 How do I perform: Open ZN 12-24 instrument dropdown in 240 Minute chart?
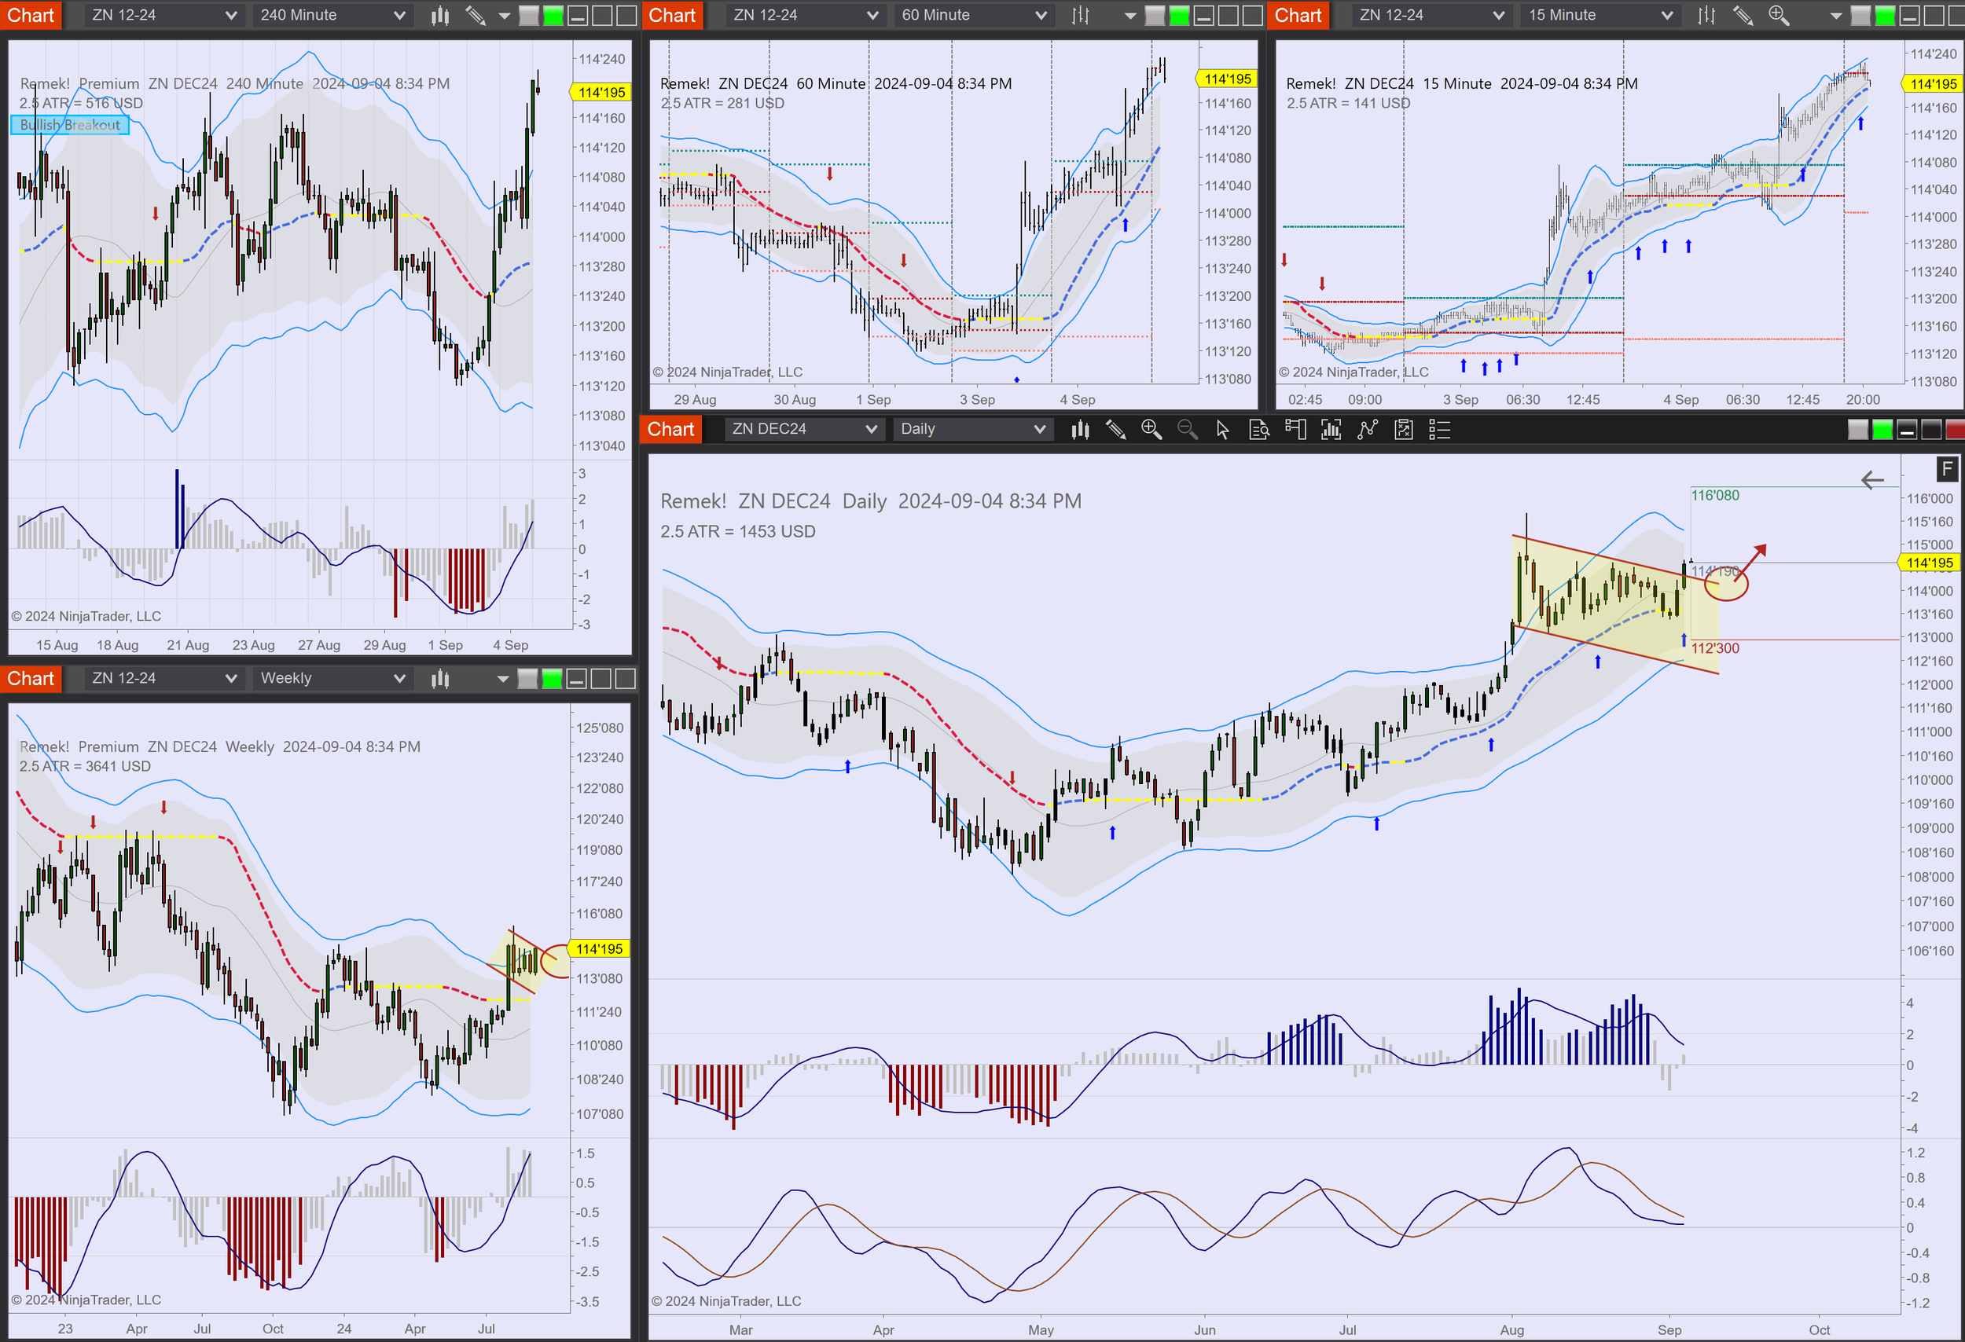[x=164, y=15]
